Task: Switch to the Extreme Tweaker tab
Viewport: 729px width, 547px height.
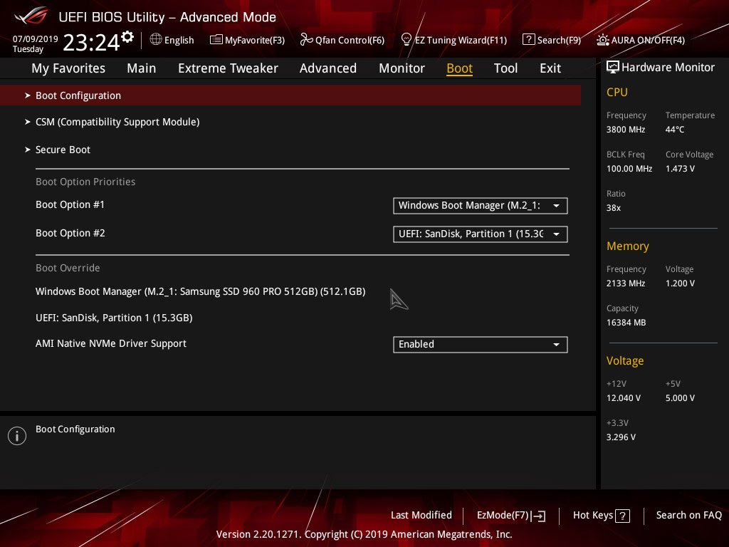Action: (x=228, y=68)
